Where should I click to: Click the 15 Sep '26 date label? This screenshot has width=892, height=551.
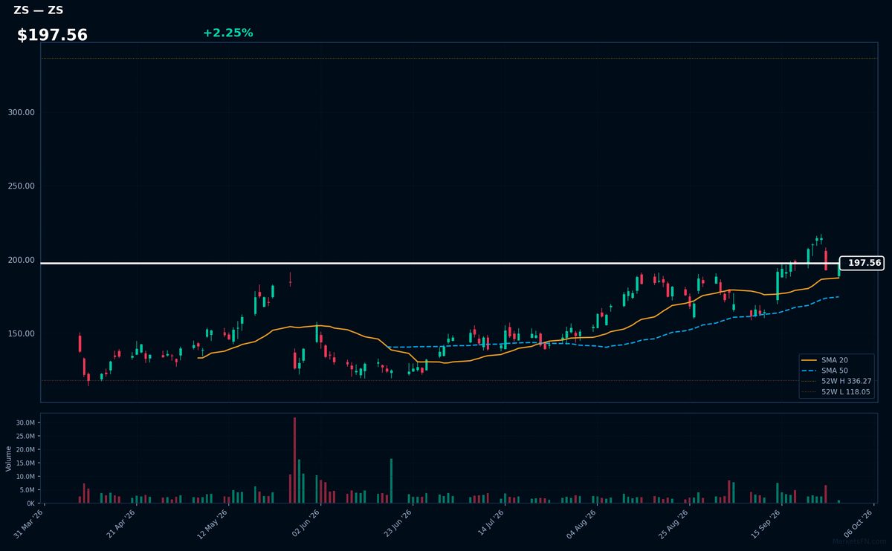(766, 524)
